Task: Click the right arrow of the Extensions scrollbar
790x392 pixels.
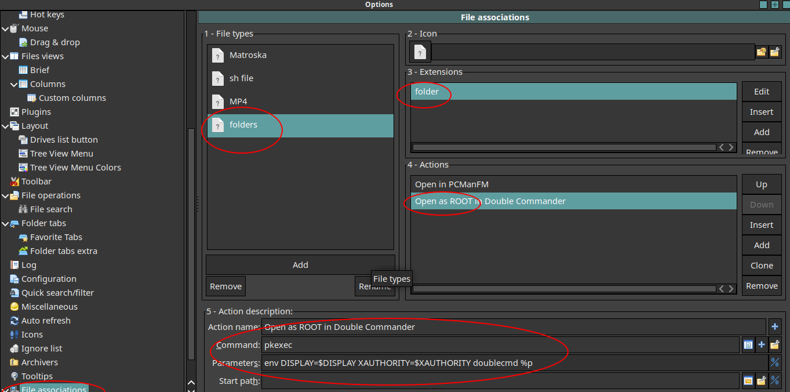Action: click(x=731, y=147)
